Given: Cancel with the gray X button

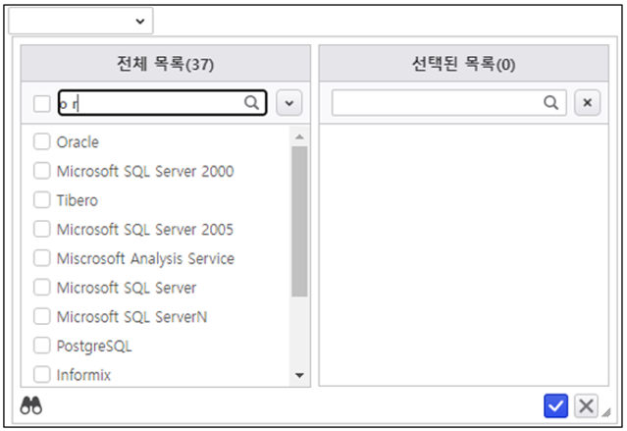Looking at the screenshot, I should coord(586,405).
